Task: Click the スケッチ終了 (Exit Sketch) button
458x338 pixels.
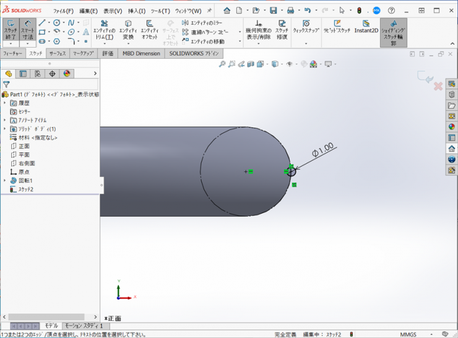Action: coord(11,30)
